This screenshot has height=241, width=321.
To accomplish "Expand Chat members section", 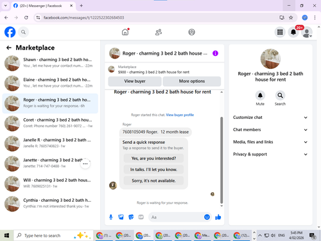I will (x=270, y=130).
